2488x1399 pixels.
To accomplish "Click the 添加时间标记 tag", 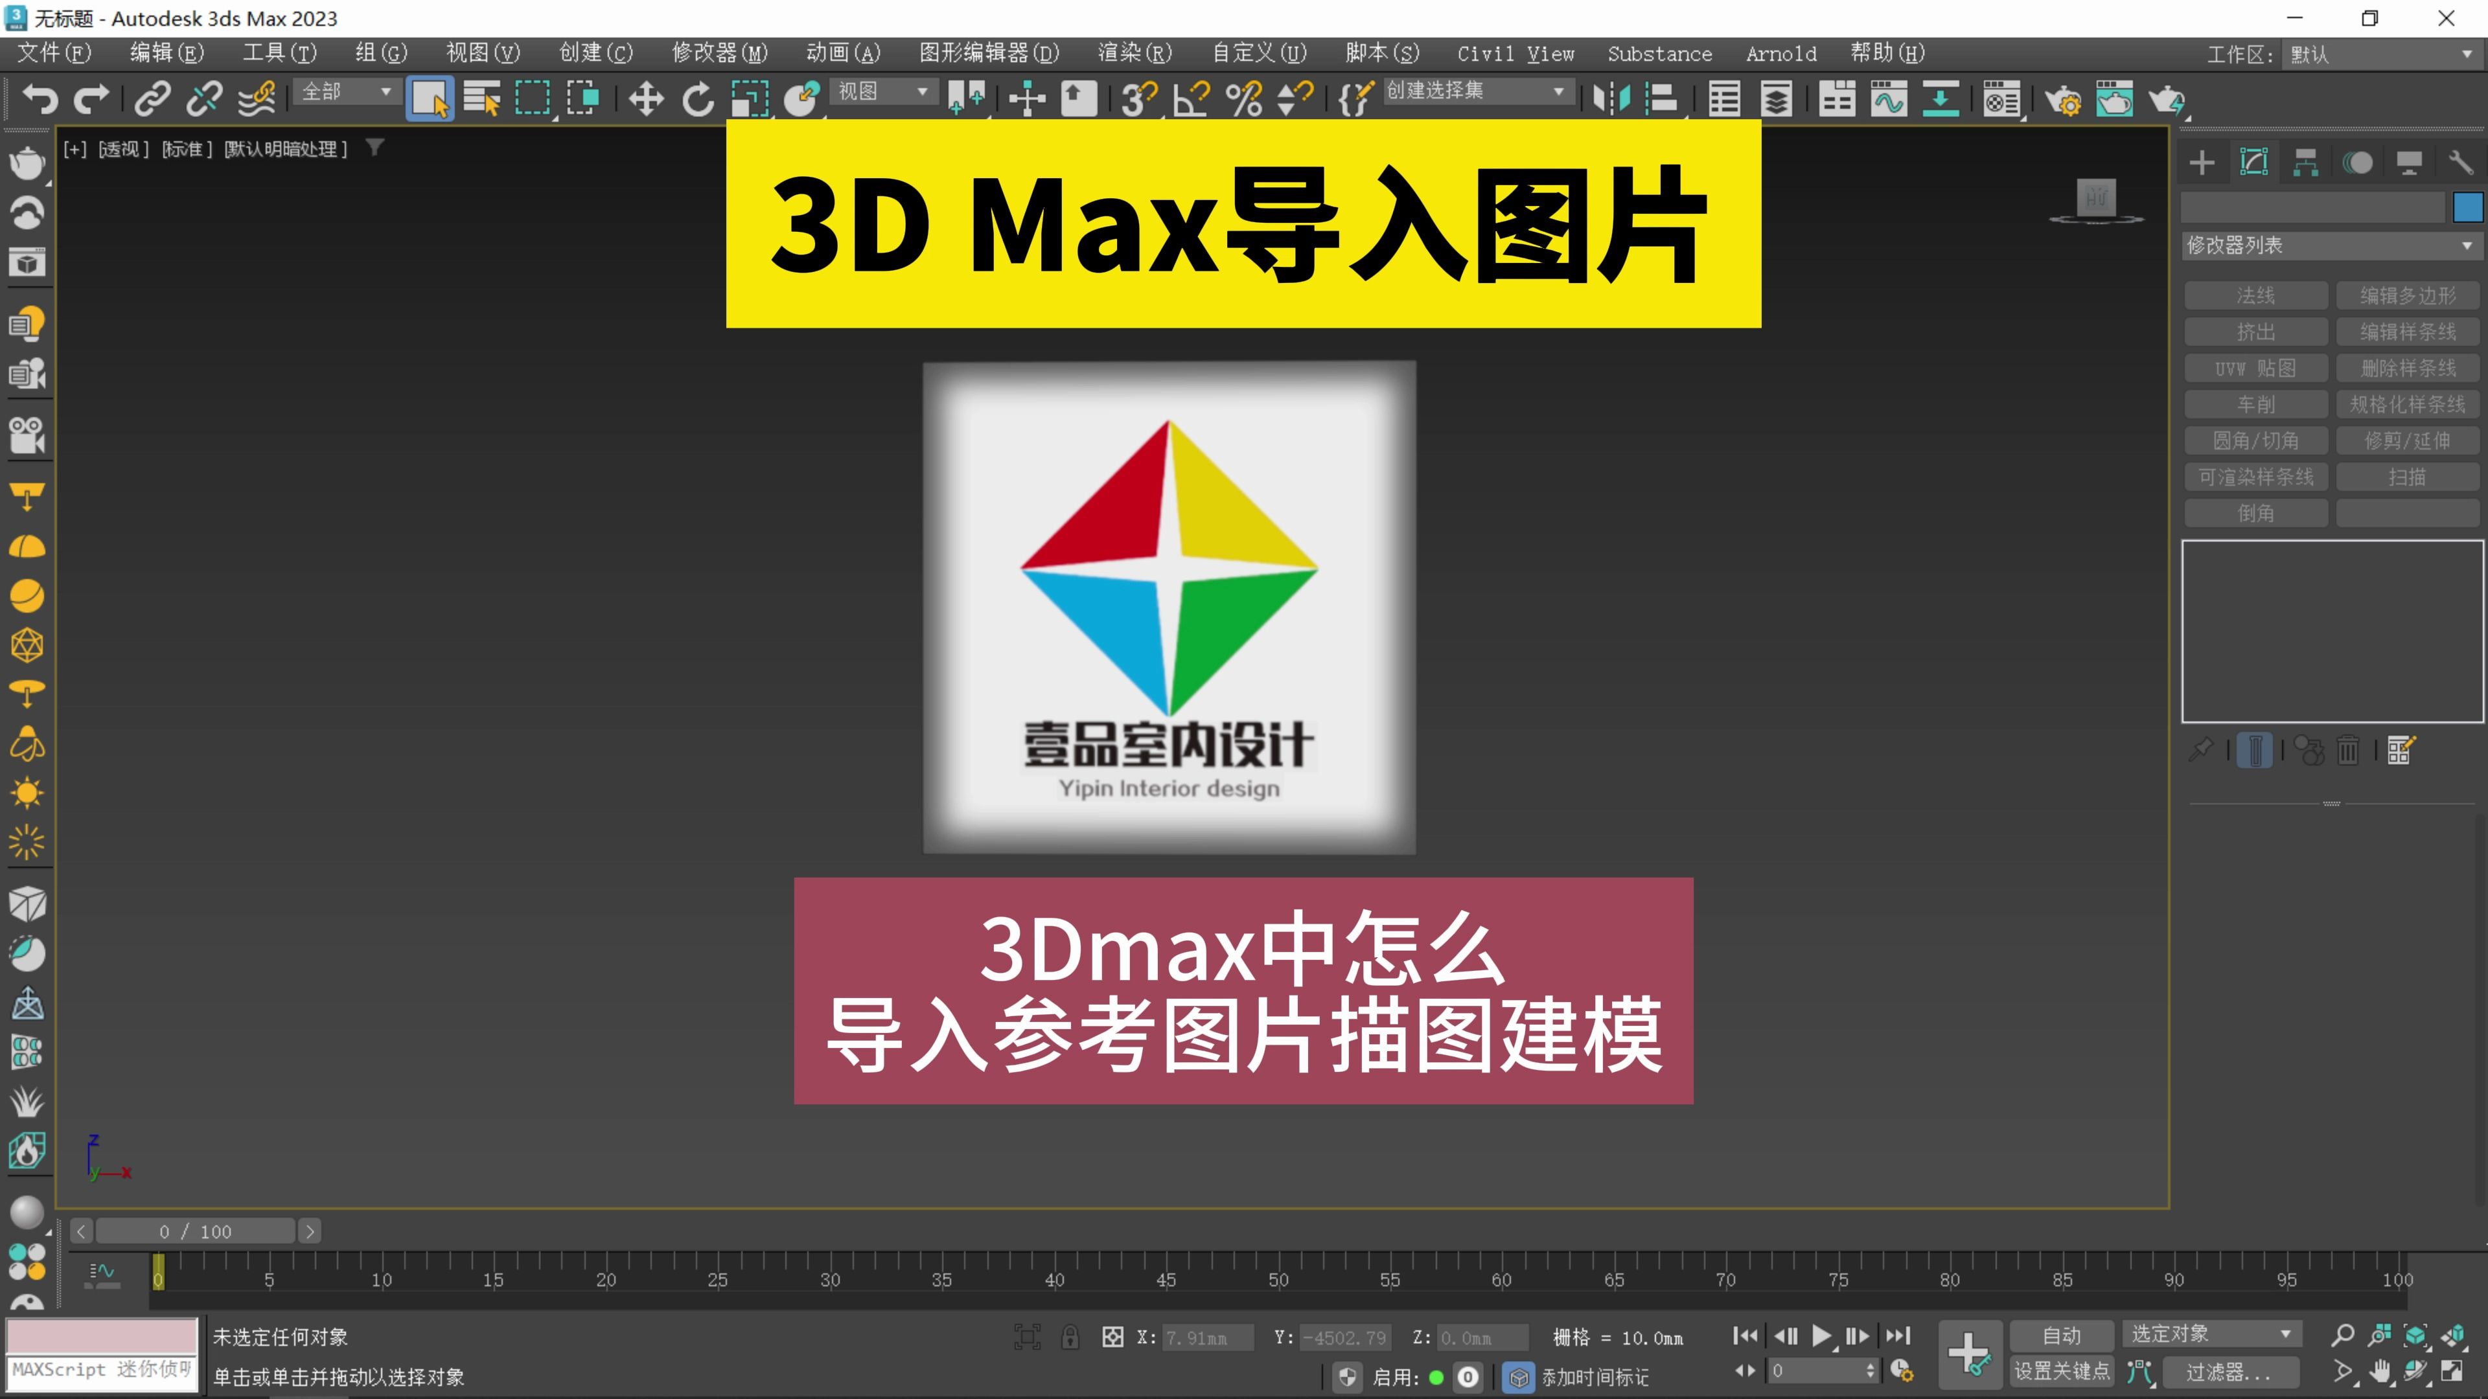I will point(1595,1378).
